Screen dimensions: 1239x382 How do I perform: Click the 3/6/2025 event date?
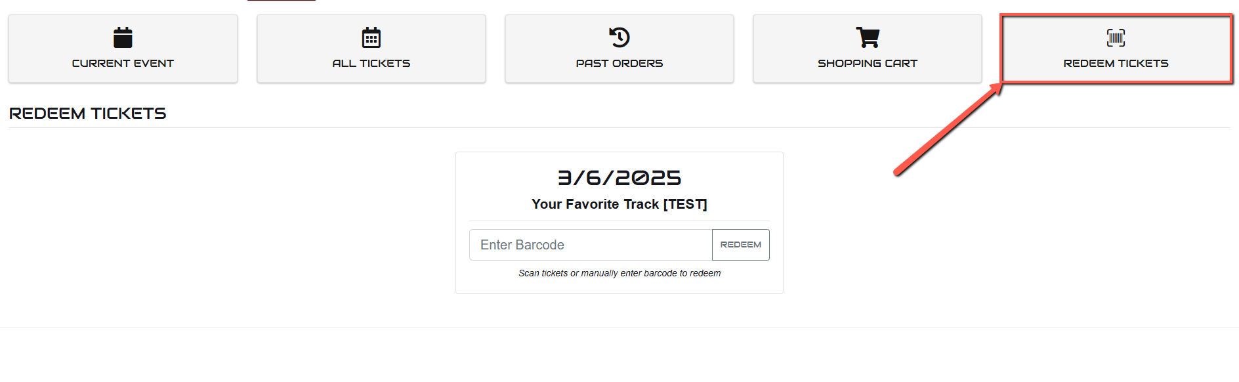619,178
